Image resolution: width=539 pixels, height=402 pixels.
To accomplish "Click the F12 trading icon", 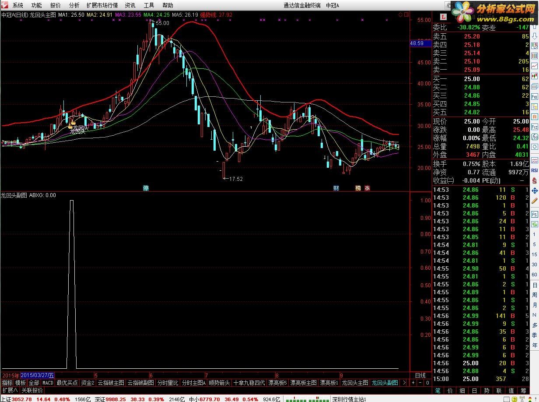I will tap(534, 127).
